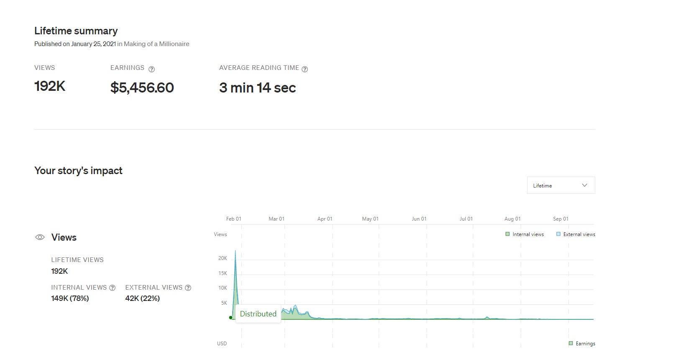The height and width of the screenshot is (352, 689).
Task: Click the Published on January 25, 2021 text
Action: click(75, 44)
